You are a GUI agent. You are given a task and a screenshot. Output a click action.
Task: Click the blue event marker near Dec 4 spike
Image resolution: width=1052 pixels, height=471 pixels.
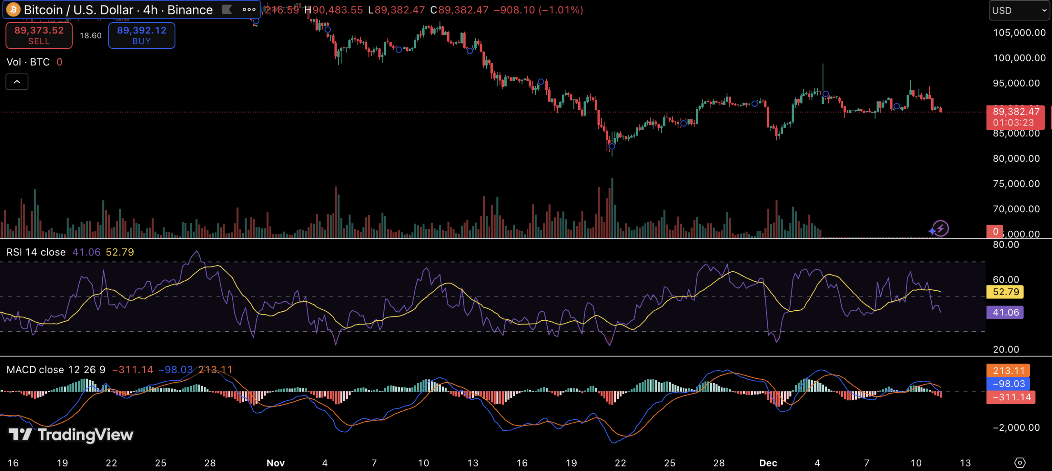826,94
